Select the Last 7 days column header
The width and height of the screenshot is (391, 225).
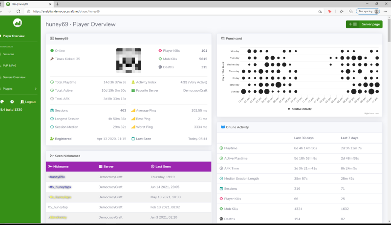[349, 138]
